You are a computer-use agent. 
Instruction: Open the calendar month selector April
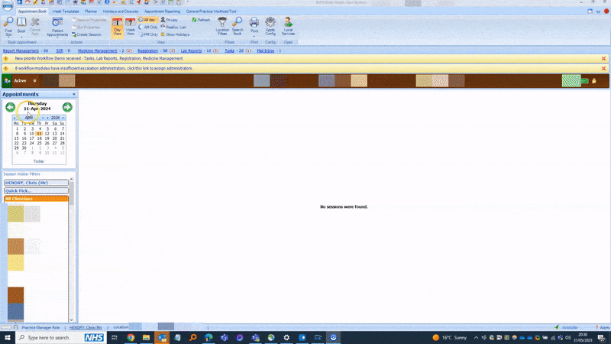pos(29,118)
